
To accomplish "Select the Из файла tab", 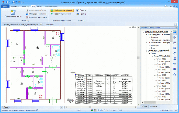I will [154, 106].
